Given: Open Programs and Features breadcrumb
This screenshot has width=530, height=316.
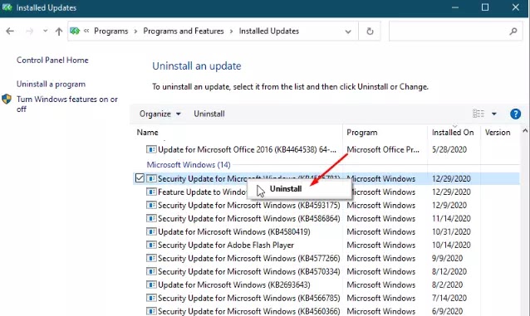Looking at the screenshot, I should (x=184, y=31).
